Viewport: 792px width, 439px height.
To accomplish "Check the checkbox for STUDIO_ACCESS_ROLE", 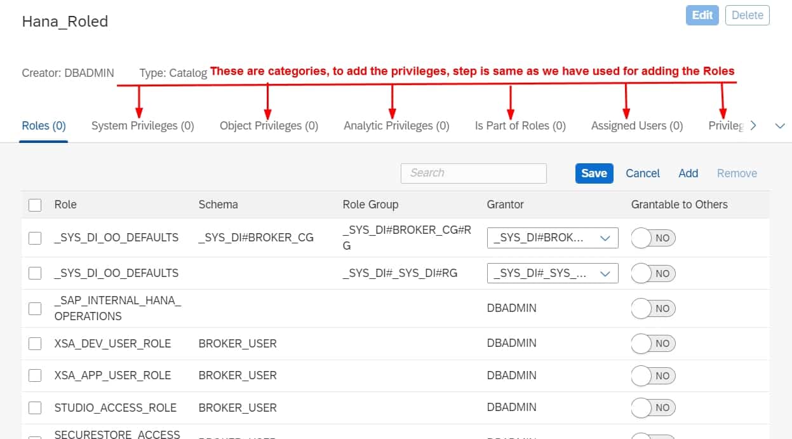I will click(x=35, y=407).
